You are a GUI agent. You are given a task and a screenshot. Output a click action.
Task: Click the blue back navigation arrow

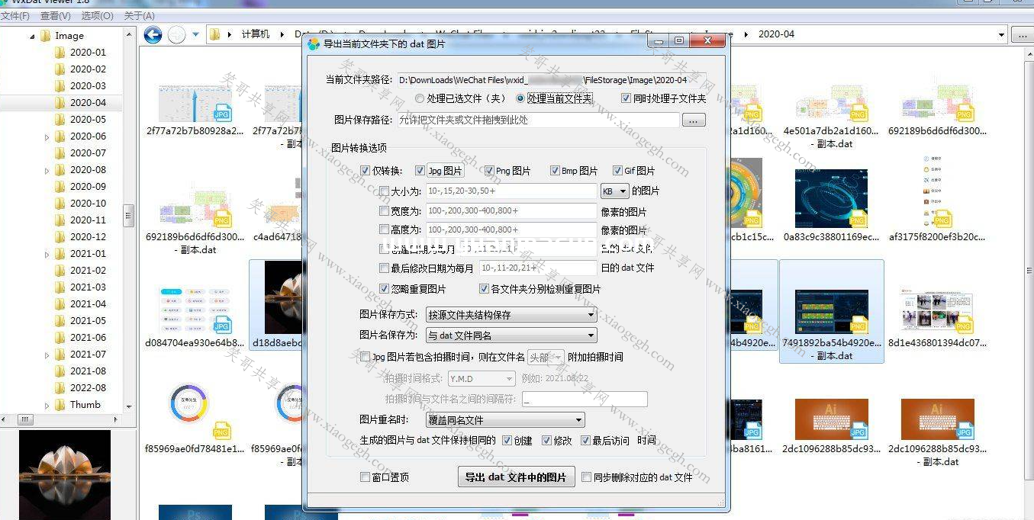click(153, 34)
